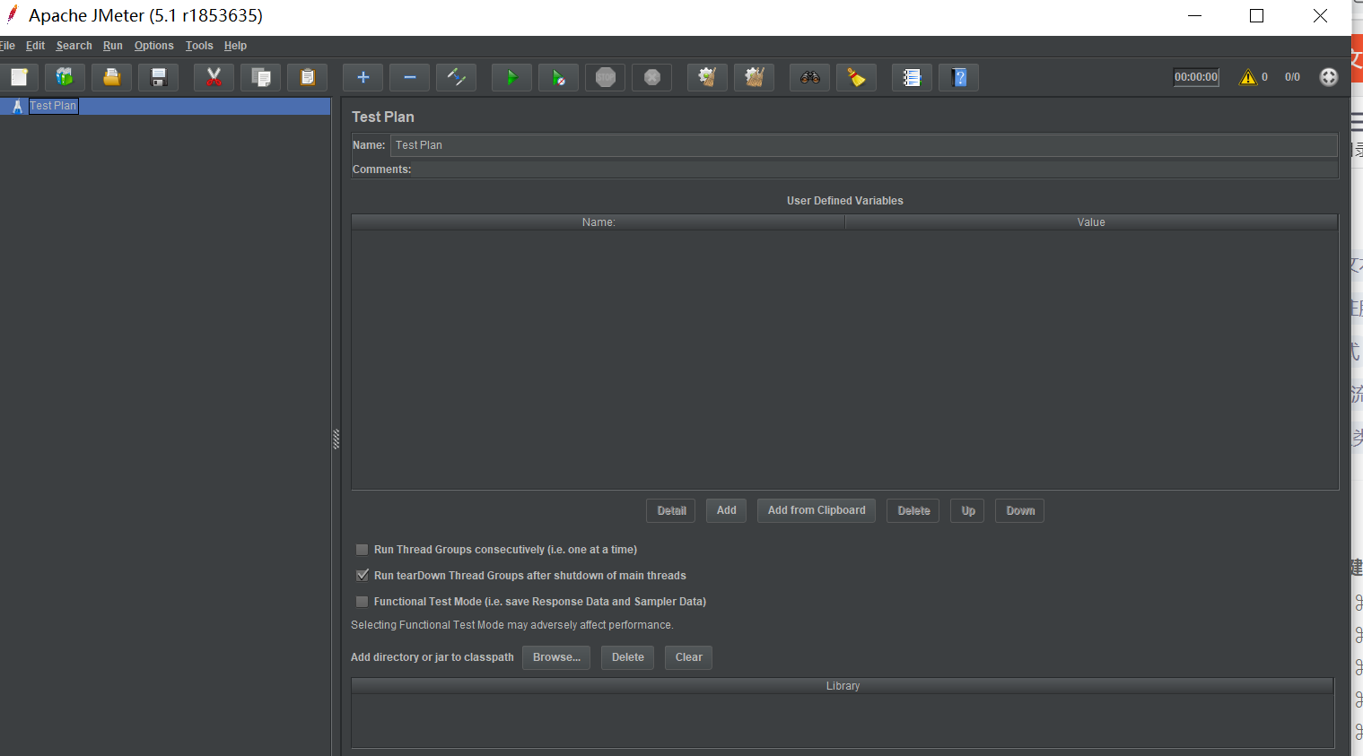The height and width of the screenshot is (756, 1363).
Task: Open the Run menu
Action: [x=112, y=46]
